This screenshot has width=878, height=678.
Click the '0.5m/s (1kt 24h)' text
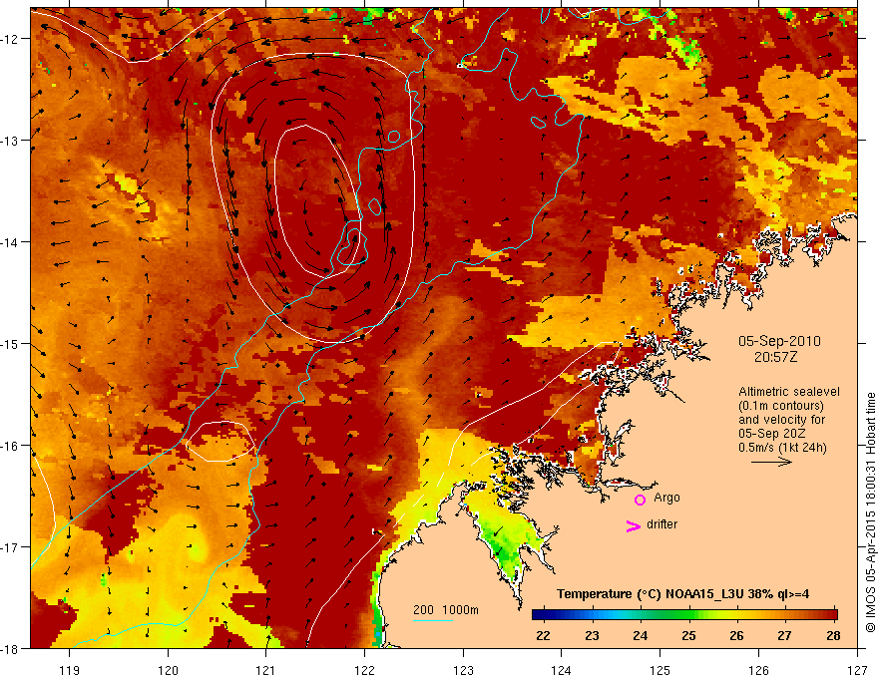click(782, 448)
